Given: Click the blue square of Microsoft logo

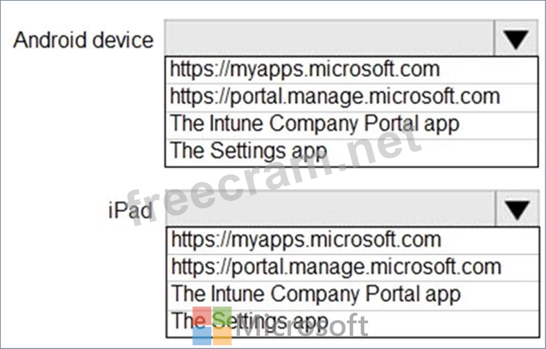Looking at the screenshot, I should coord(202,336).
